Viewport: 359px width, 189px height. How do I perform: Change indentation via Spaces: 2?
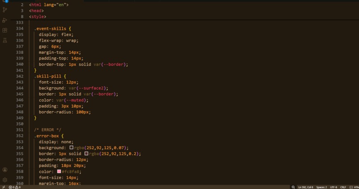[x=322, y=187]
